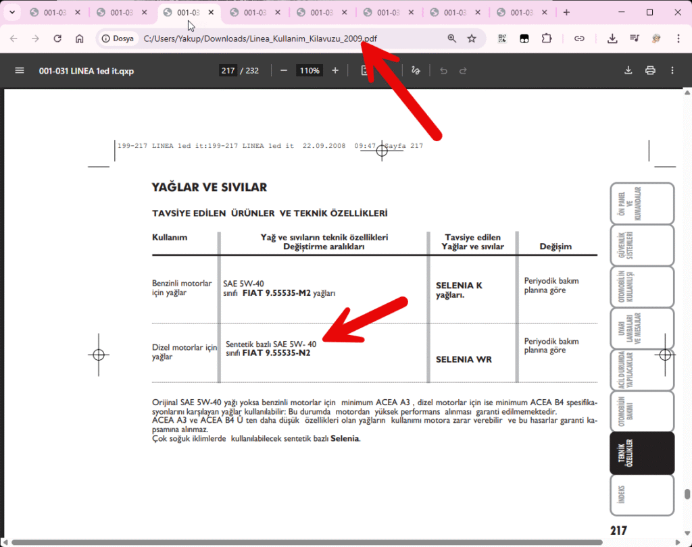Image resolution: width=692 pixels, height=547 pixels.
Task: Click the PDF toolbar download icon
Action: click(x=628, y=70)
